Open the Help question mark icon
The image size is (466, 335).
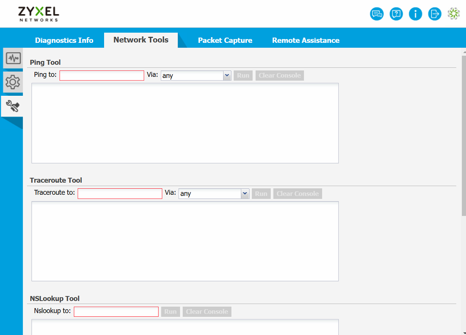(396, 14)
